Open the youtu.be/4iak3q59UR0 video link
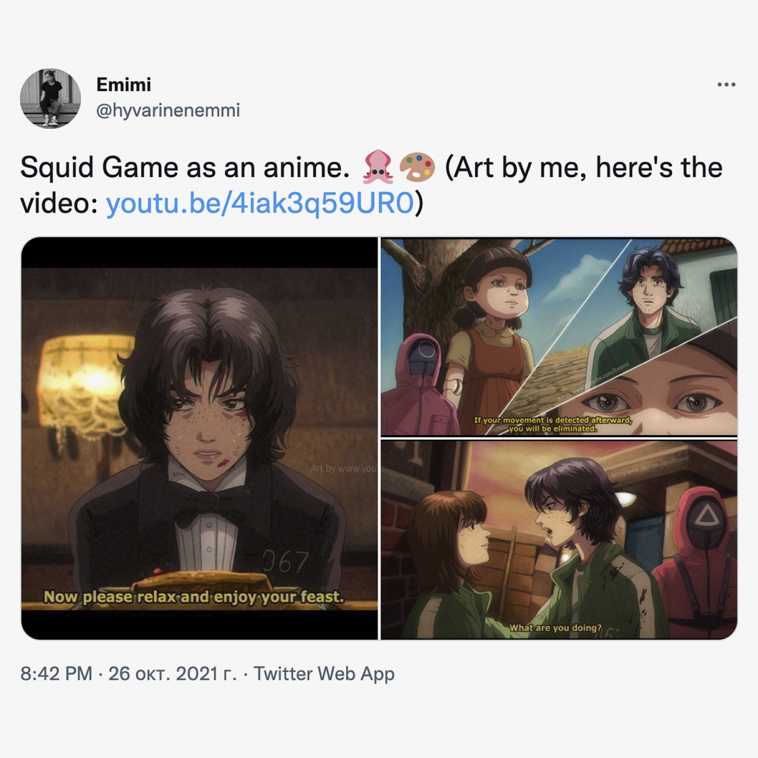Viewport: 758px width, 758px height. (x=260, y=203)
